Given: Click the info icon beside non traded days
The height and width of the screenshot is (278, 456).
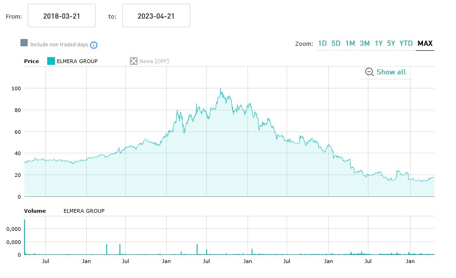Looking at the screenshot, I should point(94,45).
